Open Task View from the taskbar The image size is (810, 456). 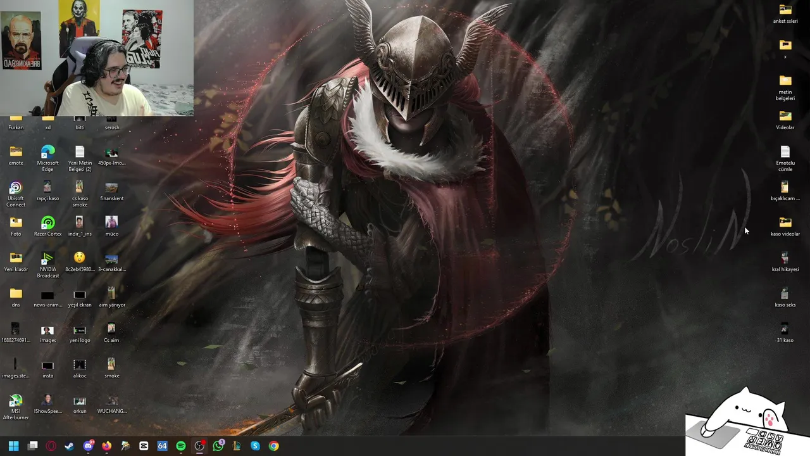(x=33, y=446)
